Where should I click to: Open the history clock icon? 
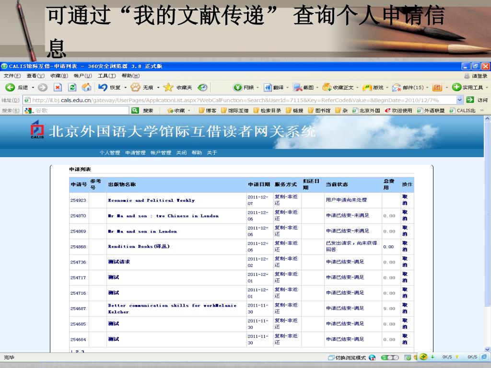(203, 87)
